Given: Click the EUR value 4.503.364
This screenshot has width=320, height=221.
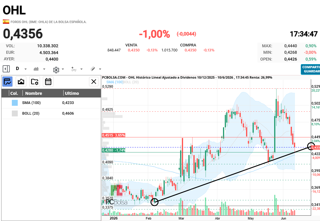Looking at the screenshot, I should coord(49,53).
